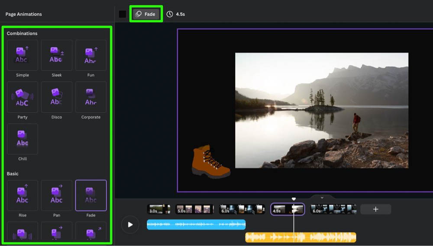Viewport: 433px width, 246px height.
Task: Click the Page Animations panel title
Action: click(24, 14)
